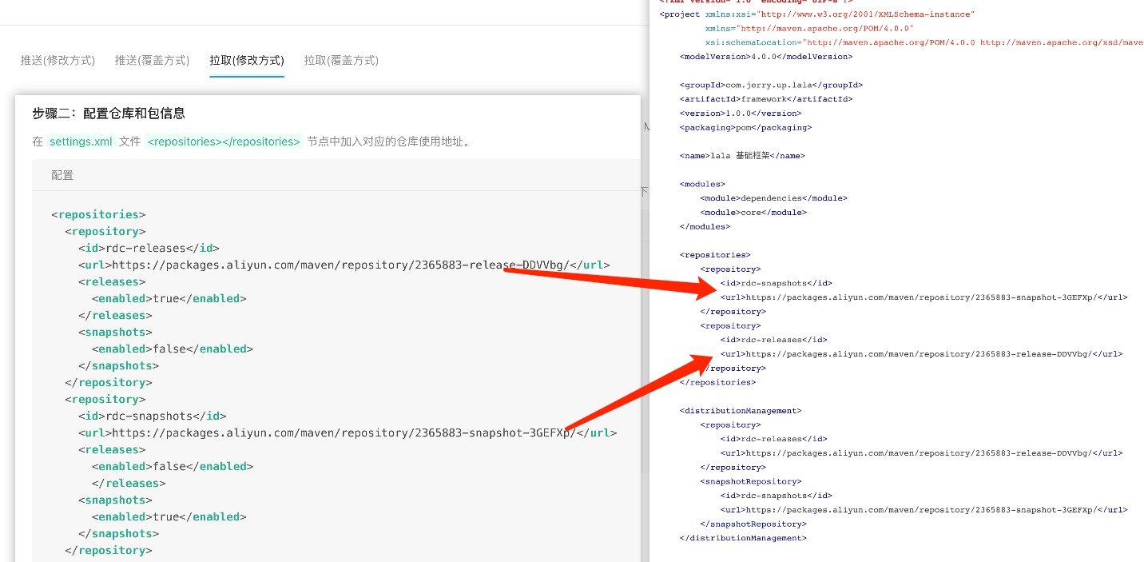Select the active 拉取(修改方式) tab
The width and height of the screenshot is (1144, 562).
point(247,60)
